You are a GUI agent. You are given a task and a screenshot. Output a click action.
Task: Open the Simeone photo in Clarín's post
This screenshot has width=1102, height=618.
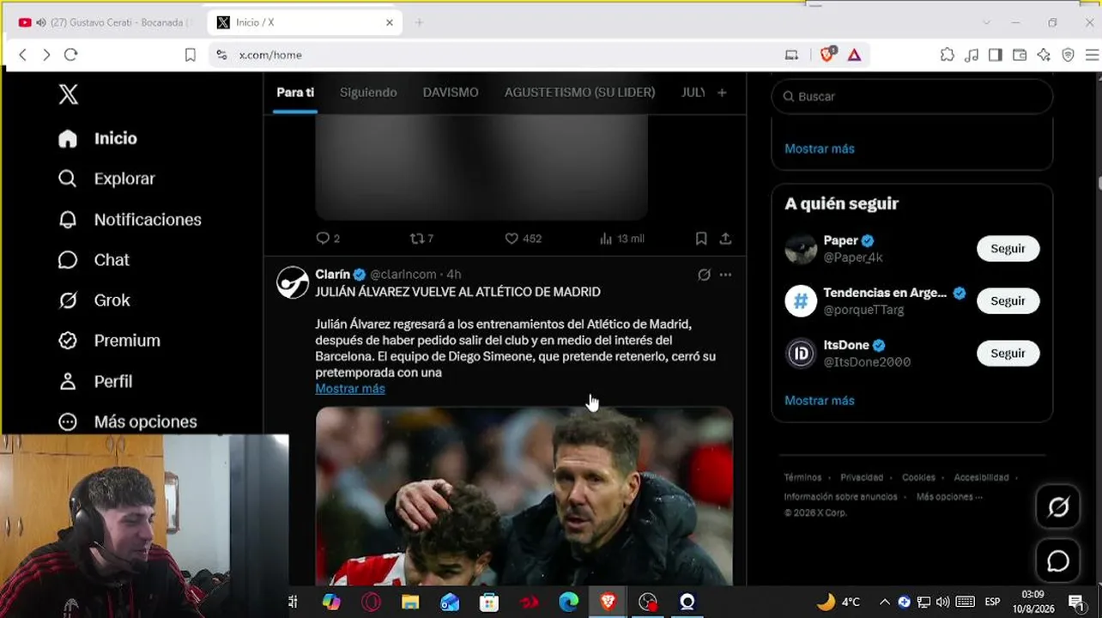tap(524, 496)
